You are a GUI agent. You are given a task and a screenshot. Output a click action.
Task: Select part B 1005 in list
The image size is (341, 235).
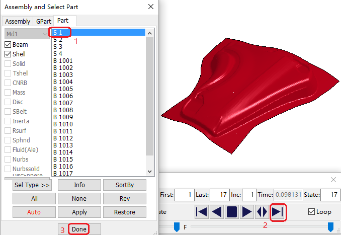[x=63, y=89]
